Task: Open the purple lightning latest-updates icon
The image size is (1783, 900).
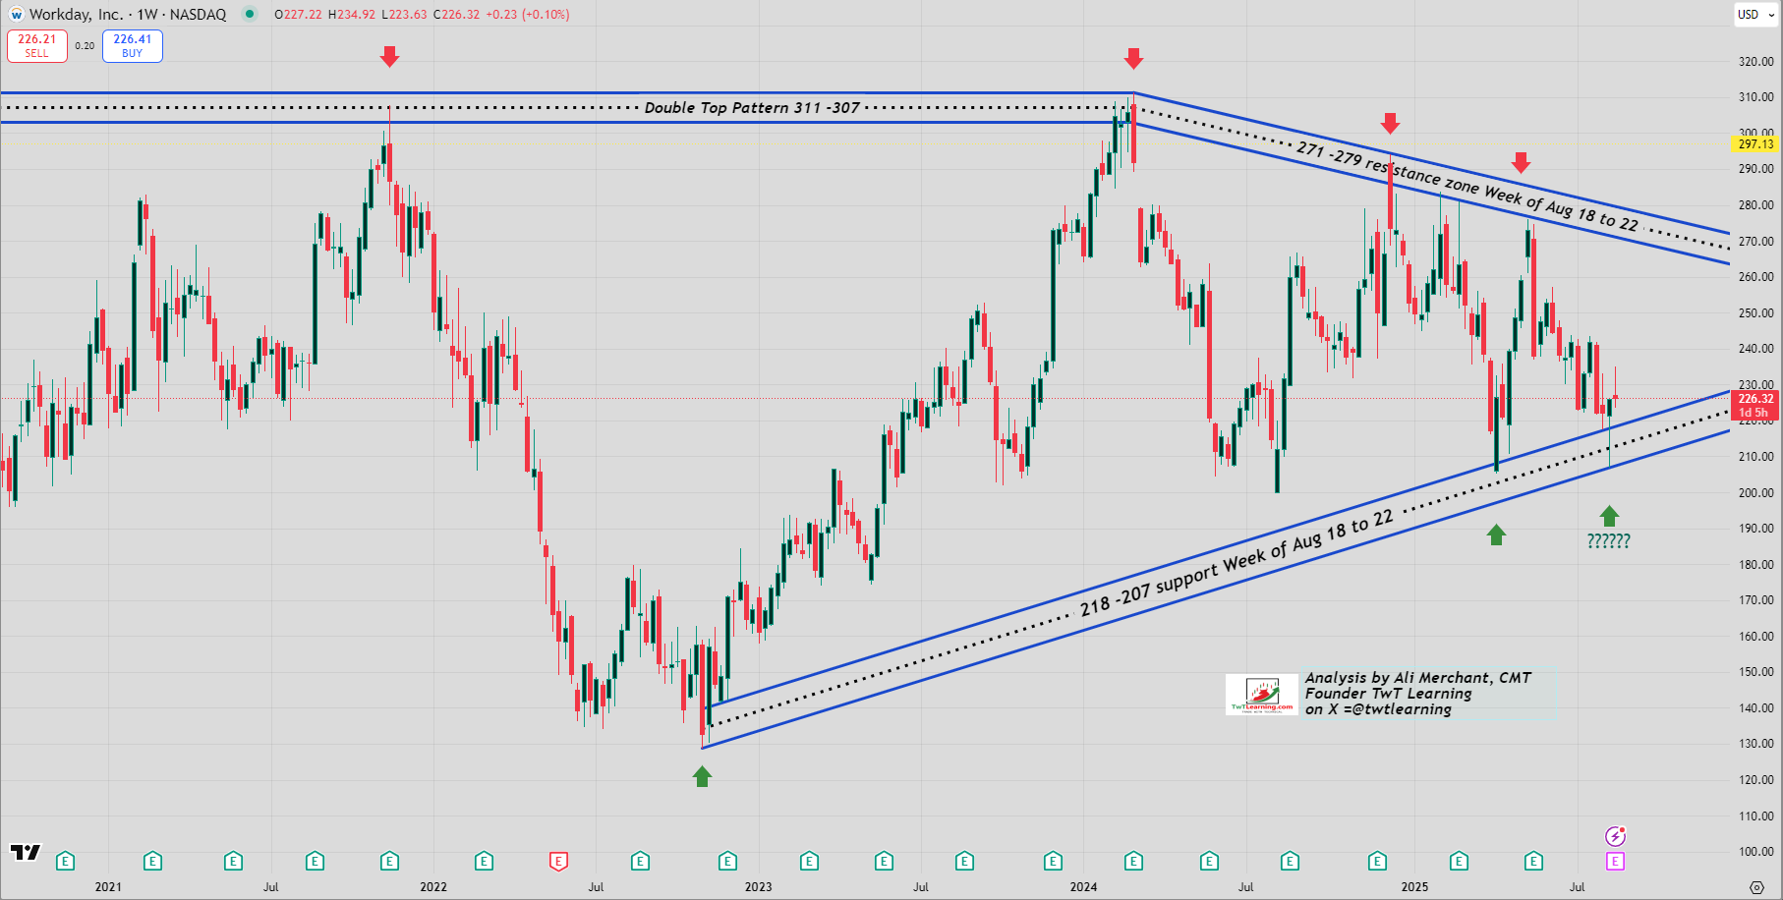Action: pyautogui.click(x=1615, y=836)
